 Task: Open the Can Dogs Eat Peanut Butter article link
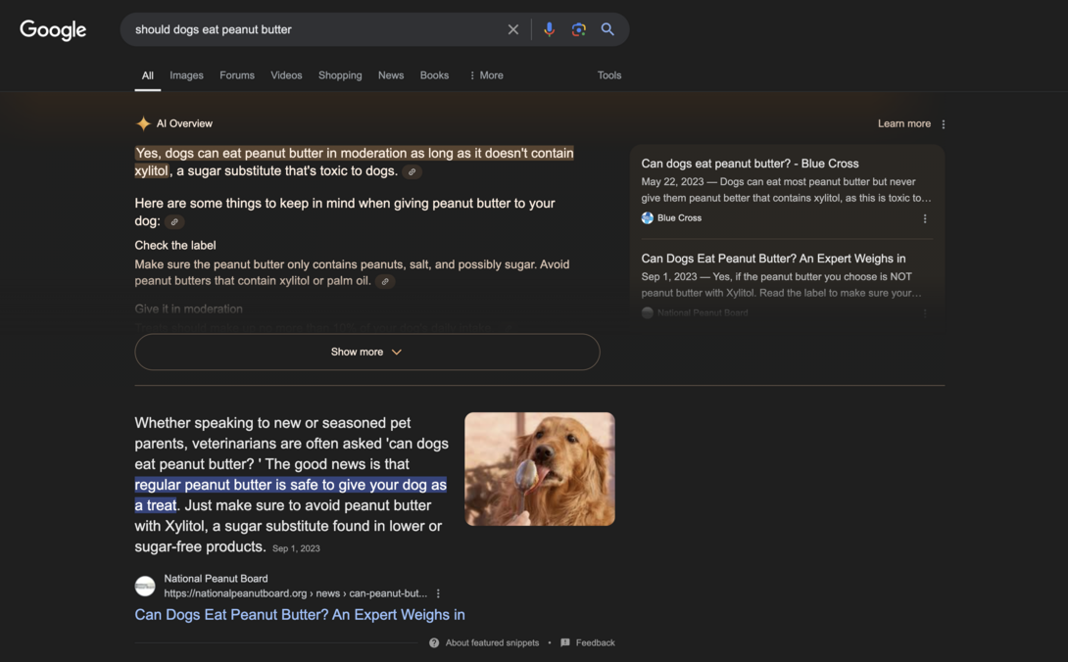[299, 614]
